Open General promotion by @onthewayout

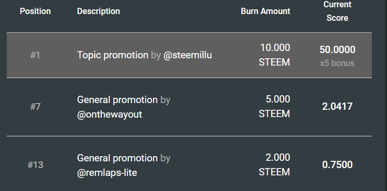117,100
